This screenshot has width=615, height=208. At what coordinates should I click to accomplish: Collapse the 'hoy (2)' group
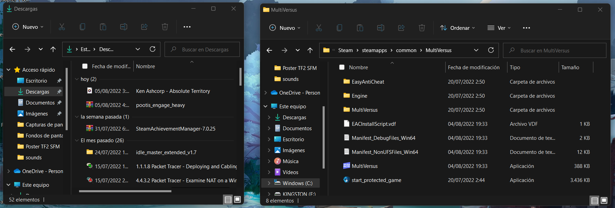pyautogui.click(x=77, y=79)
